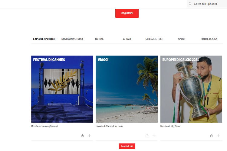Follow Europei di Calcio 2021 with plus
Screen dimensions: 227x151
point(219,136)
